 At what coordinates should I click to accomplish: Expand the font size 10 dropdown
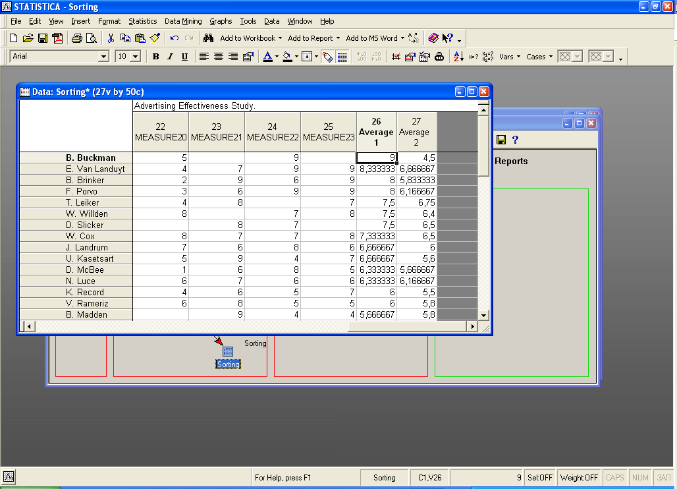(x=136, y=57)
